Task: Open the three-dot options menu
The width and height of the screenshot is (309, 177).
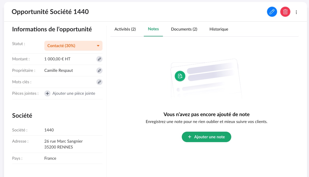Action: pyautogui.click(x=296, y=12)
